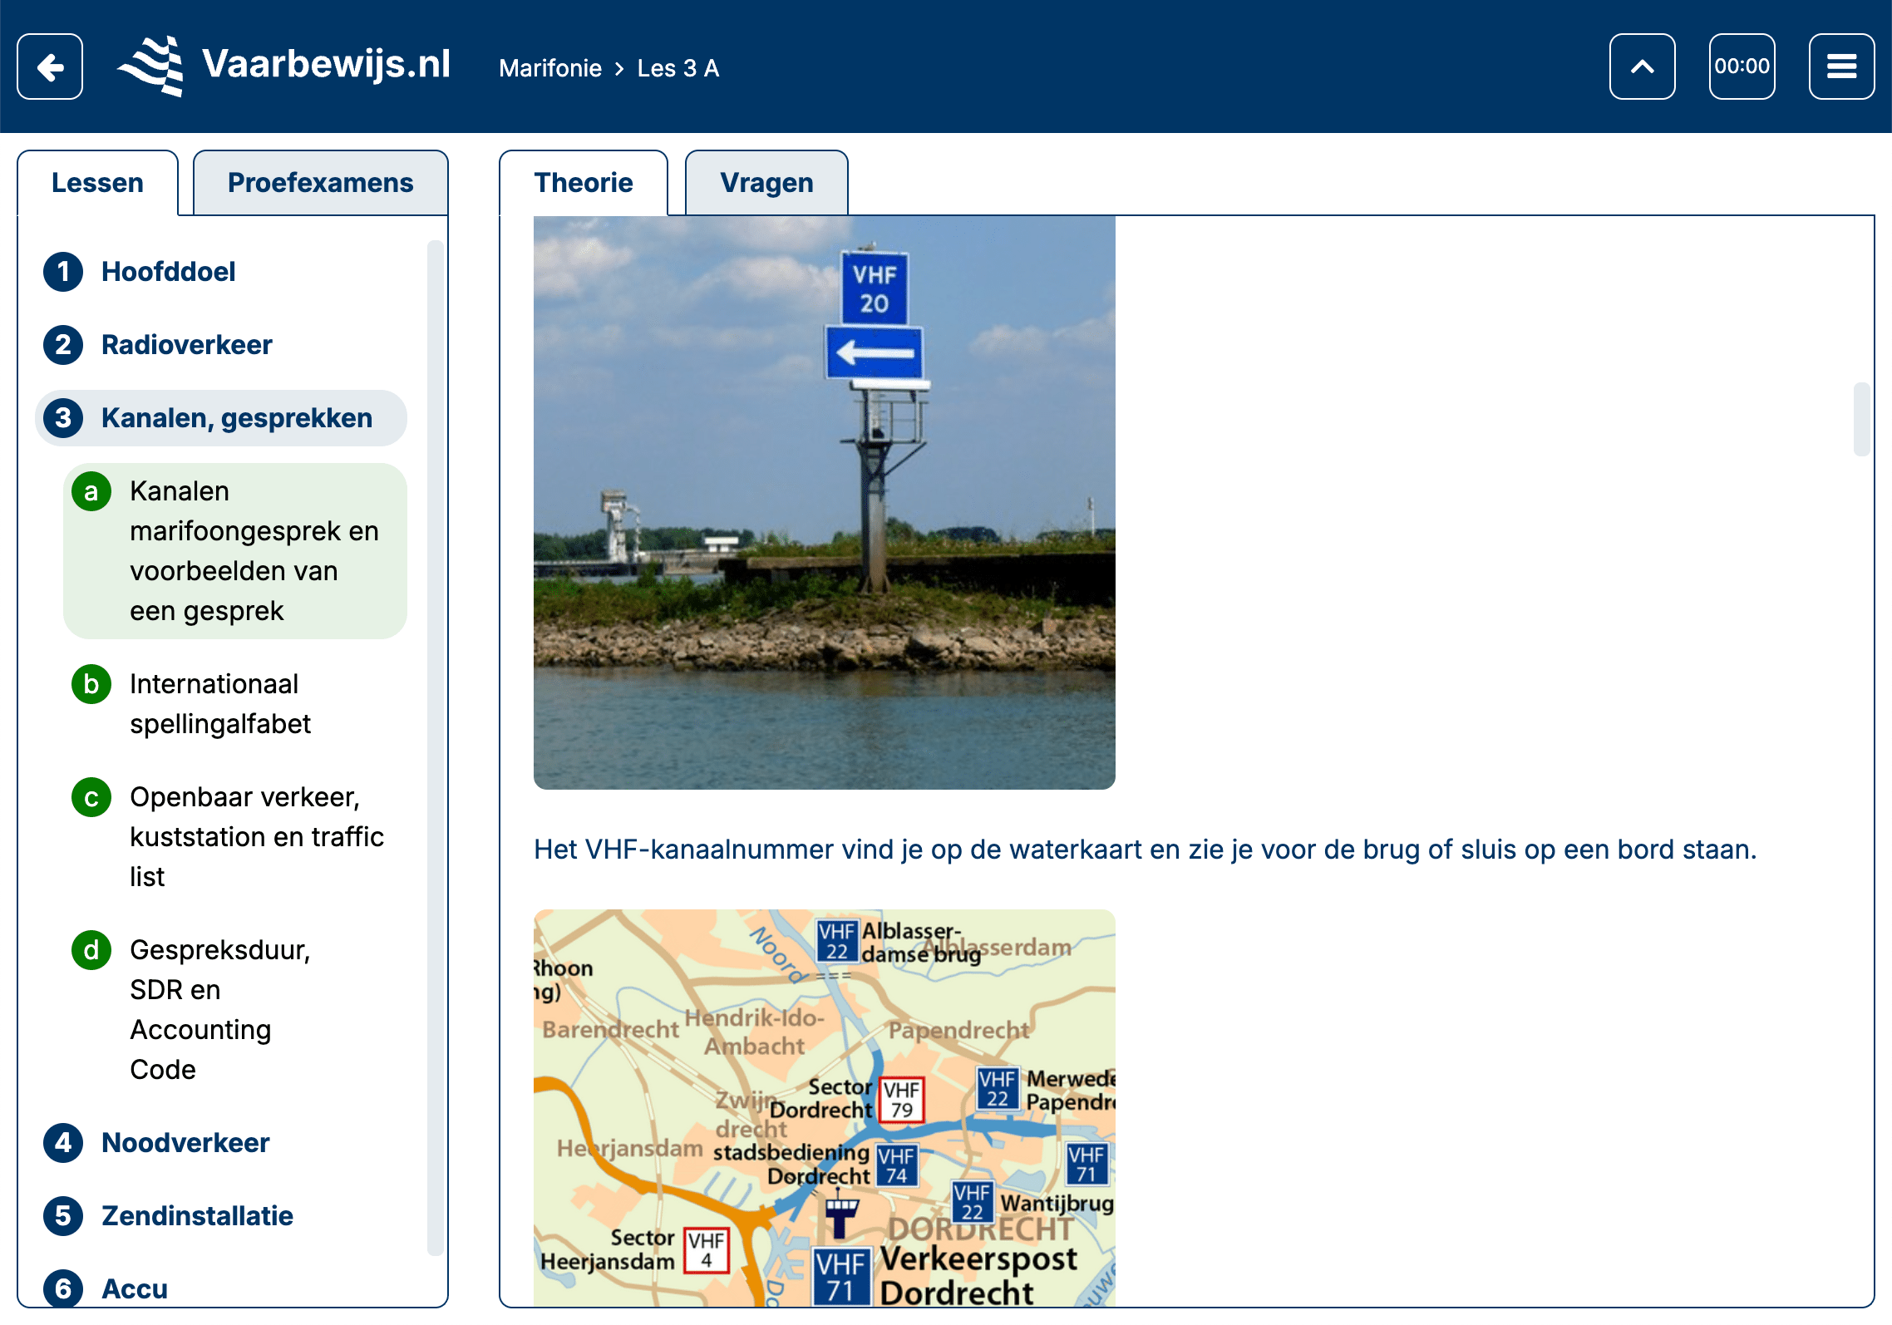Open Internationaal spellingalfabet sub-lesson

coord(219,704)
